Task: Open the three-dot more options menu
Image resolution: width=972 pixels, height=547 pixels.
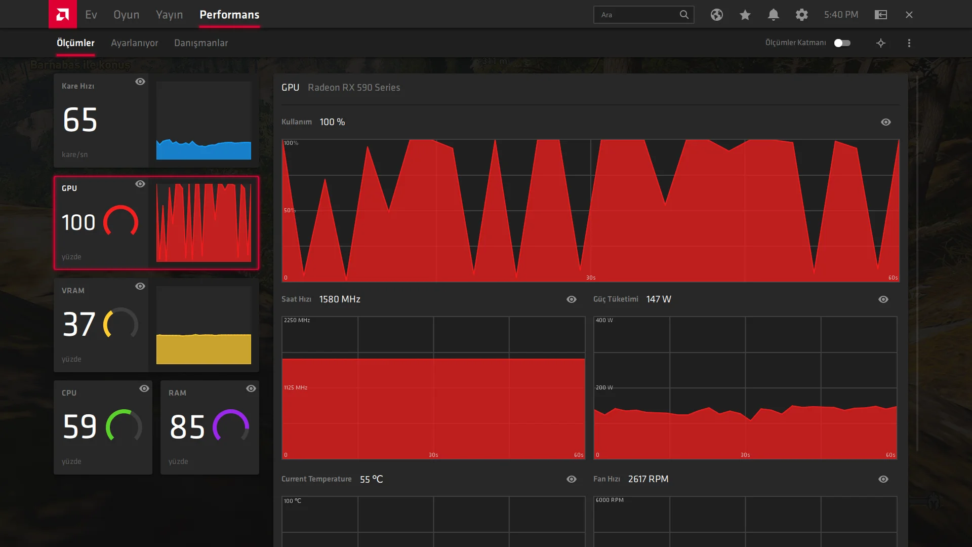Action: tap(909, 43)
